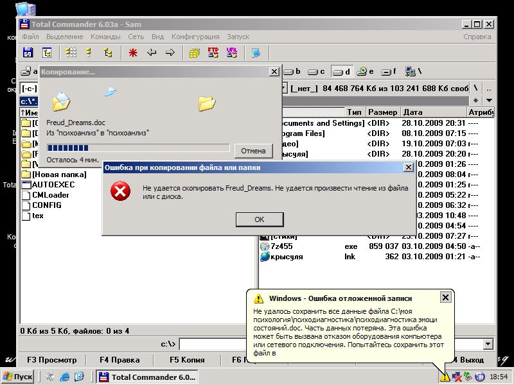Open the directory tree view toolbar icon

pos(46,53)
